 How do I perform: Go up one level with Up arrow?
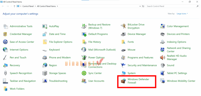click(14, 6)
